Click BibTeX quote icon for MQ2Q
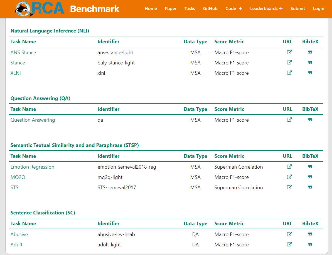Viewport: 332px width, 255px height. point(310,177)
